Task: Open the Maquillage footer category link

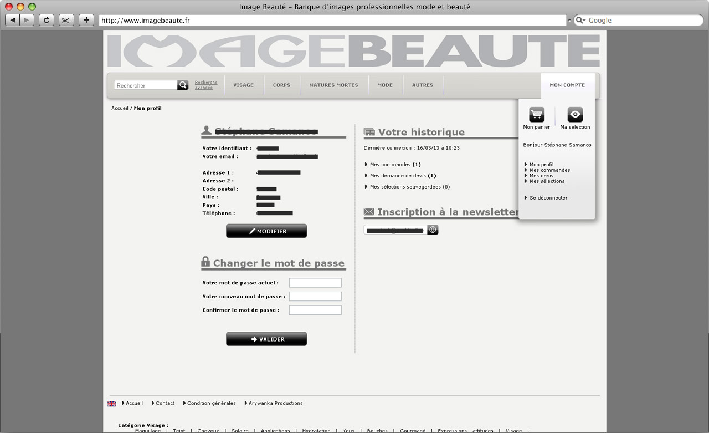Action: click(148, 431)
